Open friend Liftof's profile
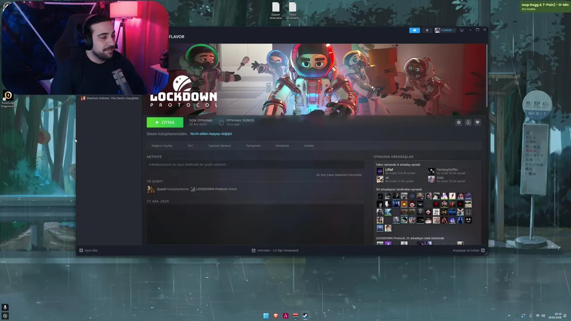The width and height of the screenshot is (571, 321). click(x=389, y=170)
